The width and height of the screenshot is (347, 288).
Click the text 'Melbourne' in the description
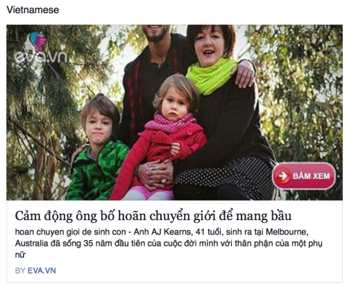pos(287,232)
